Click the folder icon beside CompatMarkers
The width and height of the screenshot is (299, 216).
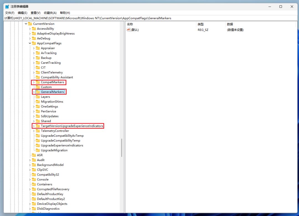38,82
